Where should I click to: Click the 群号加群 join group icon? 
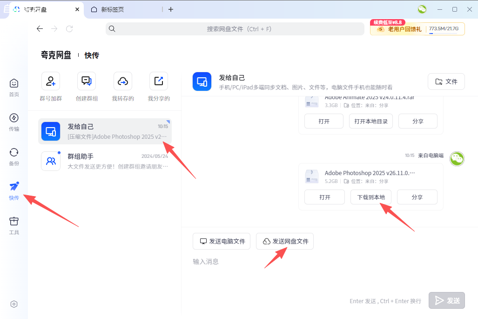(x=50, y=81)
